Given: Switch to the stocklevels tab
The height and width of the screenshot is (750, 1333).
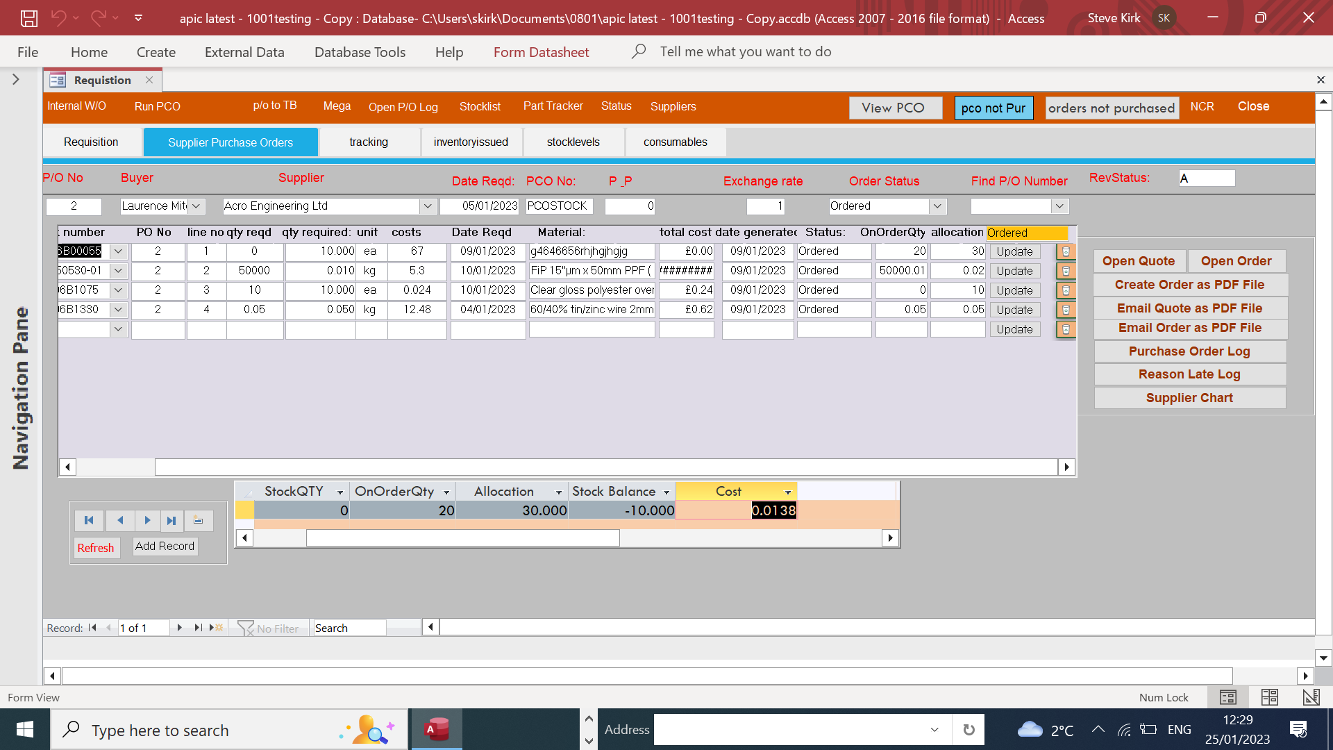Looking at the screenshot, I should [573, 142].
